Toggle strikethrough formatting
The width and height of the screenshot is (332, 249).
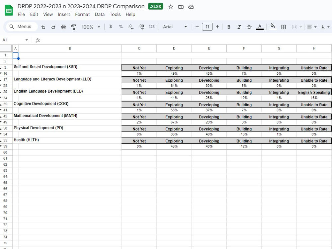click(x=249, y=27)
